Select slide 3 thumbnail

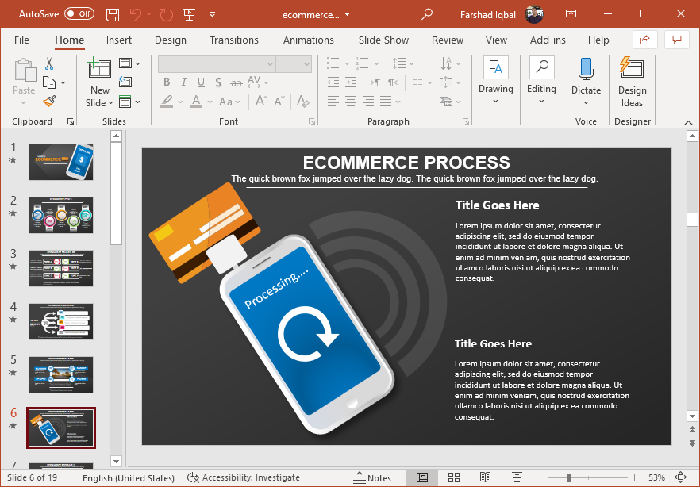(x=61, y=268)
